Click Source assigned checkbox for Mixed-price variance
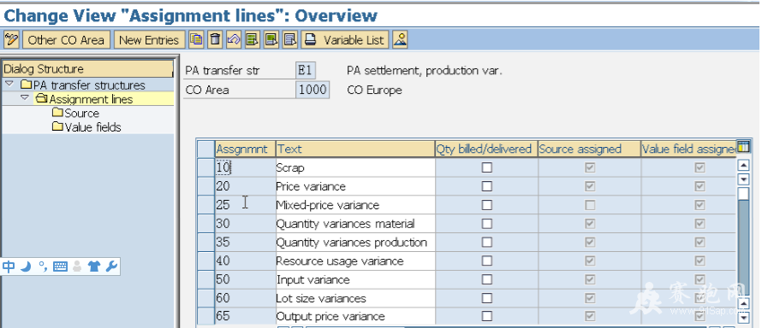762x328 pixels. coord(590,205)
